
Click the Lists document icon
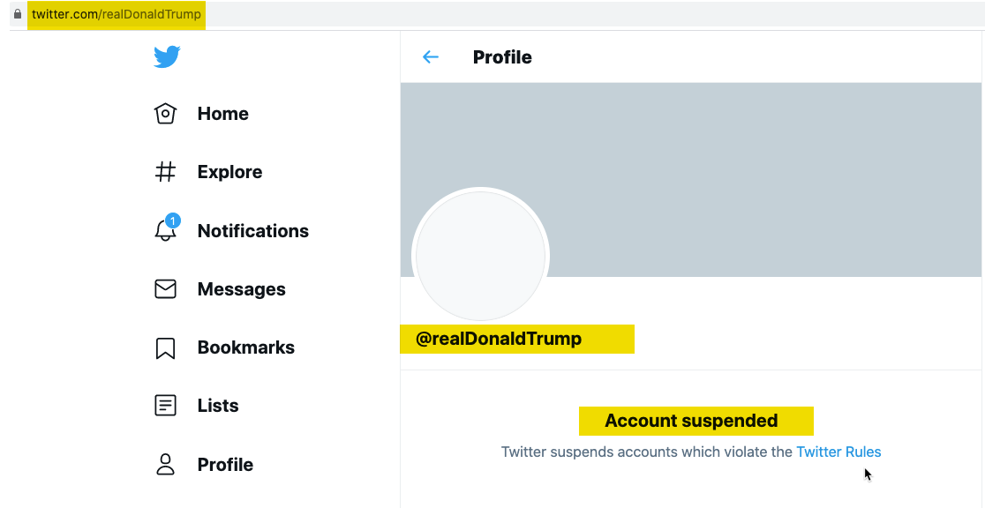(x=165, y=406)
